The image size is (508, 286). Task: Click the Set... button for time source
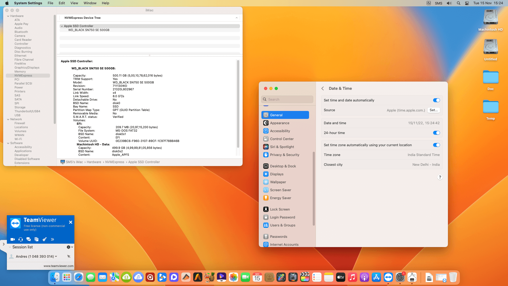(433, 110)
